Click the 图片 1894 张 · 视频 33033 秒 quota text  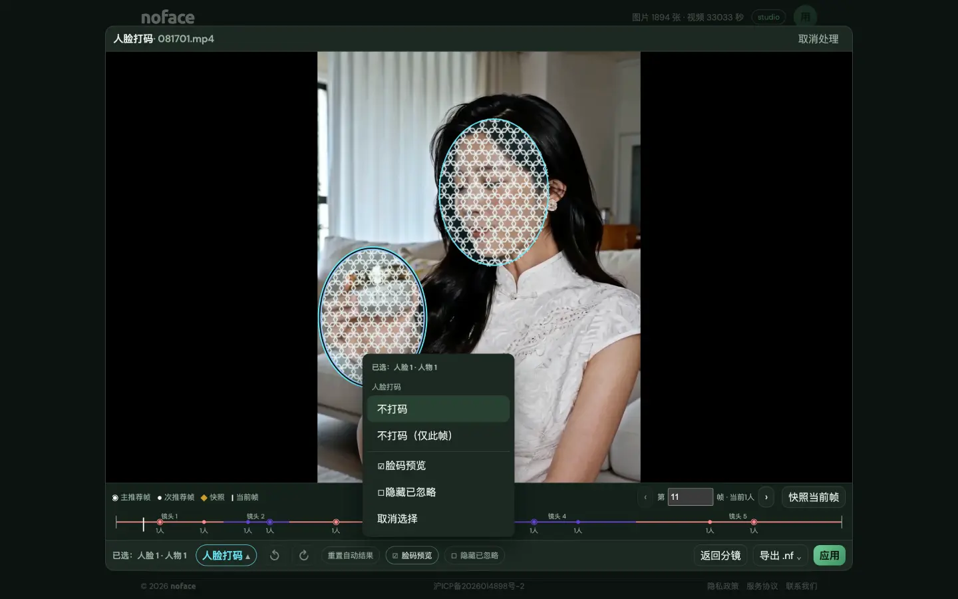point(688,17)
